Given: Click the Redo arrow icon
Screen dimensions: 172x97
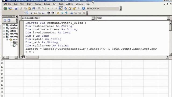Looking at the screenshot, I should [43, 8].
